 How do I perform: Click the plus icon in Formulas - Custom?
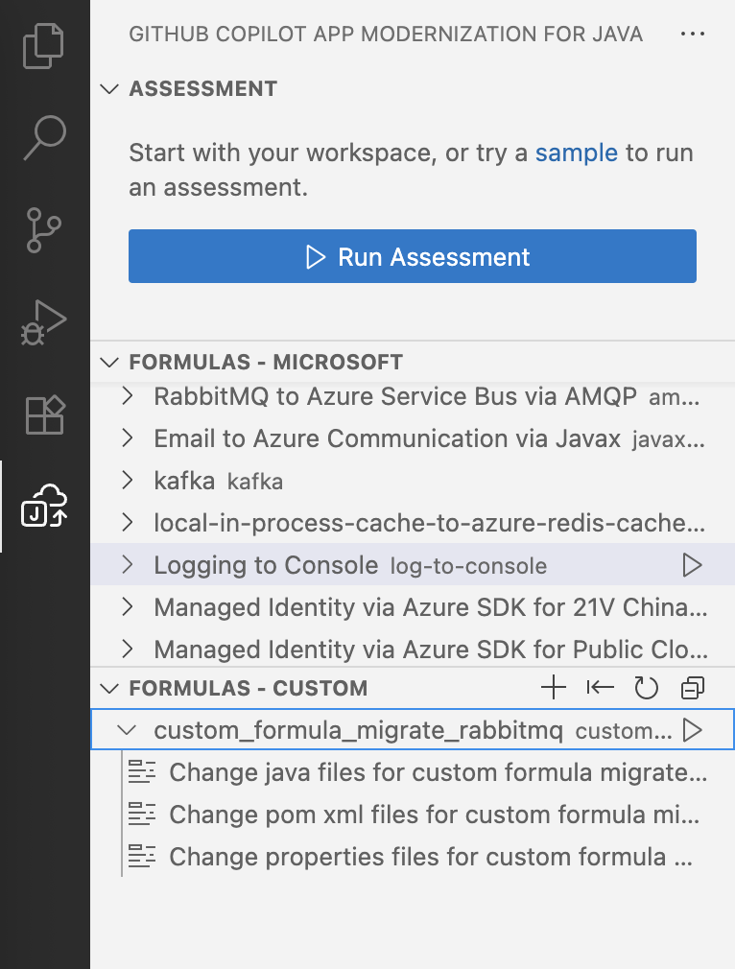tap(554, 688)
